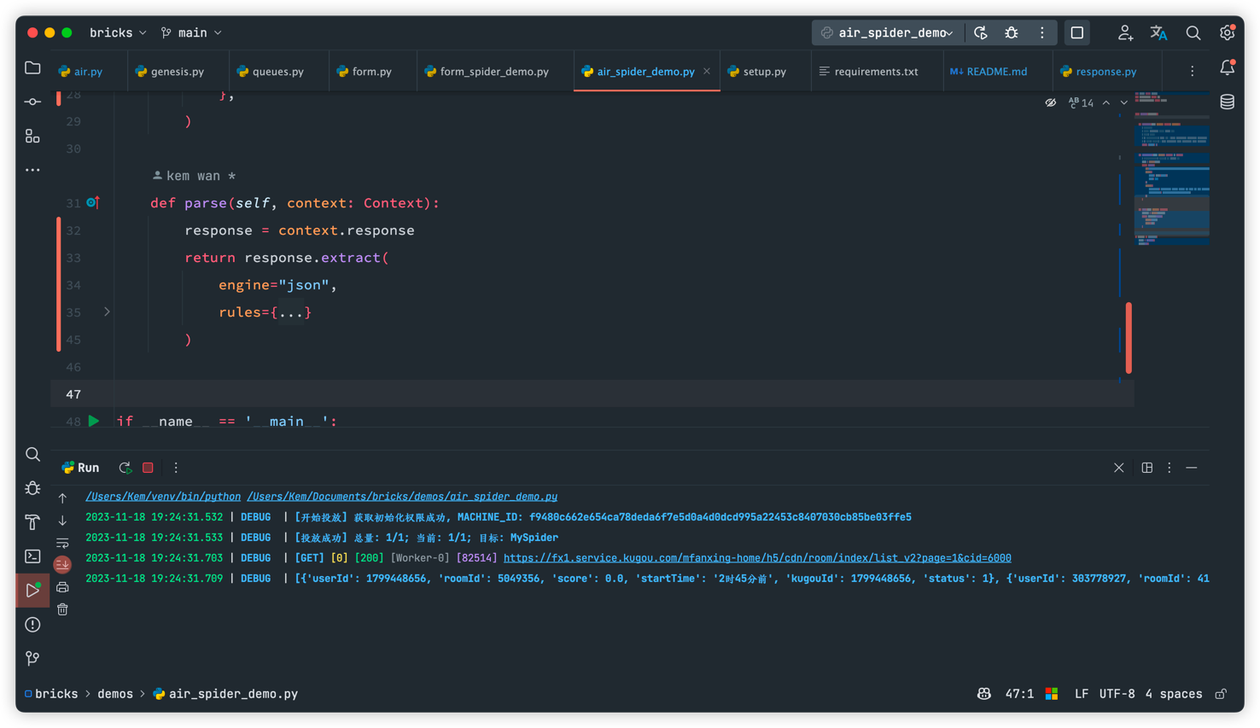The height and width of the screenshot is (728, 1260).
Task: Open the Structure tool window
Action: tap(32, 136)
